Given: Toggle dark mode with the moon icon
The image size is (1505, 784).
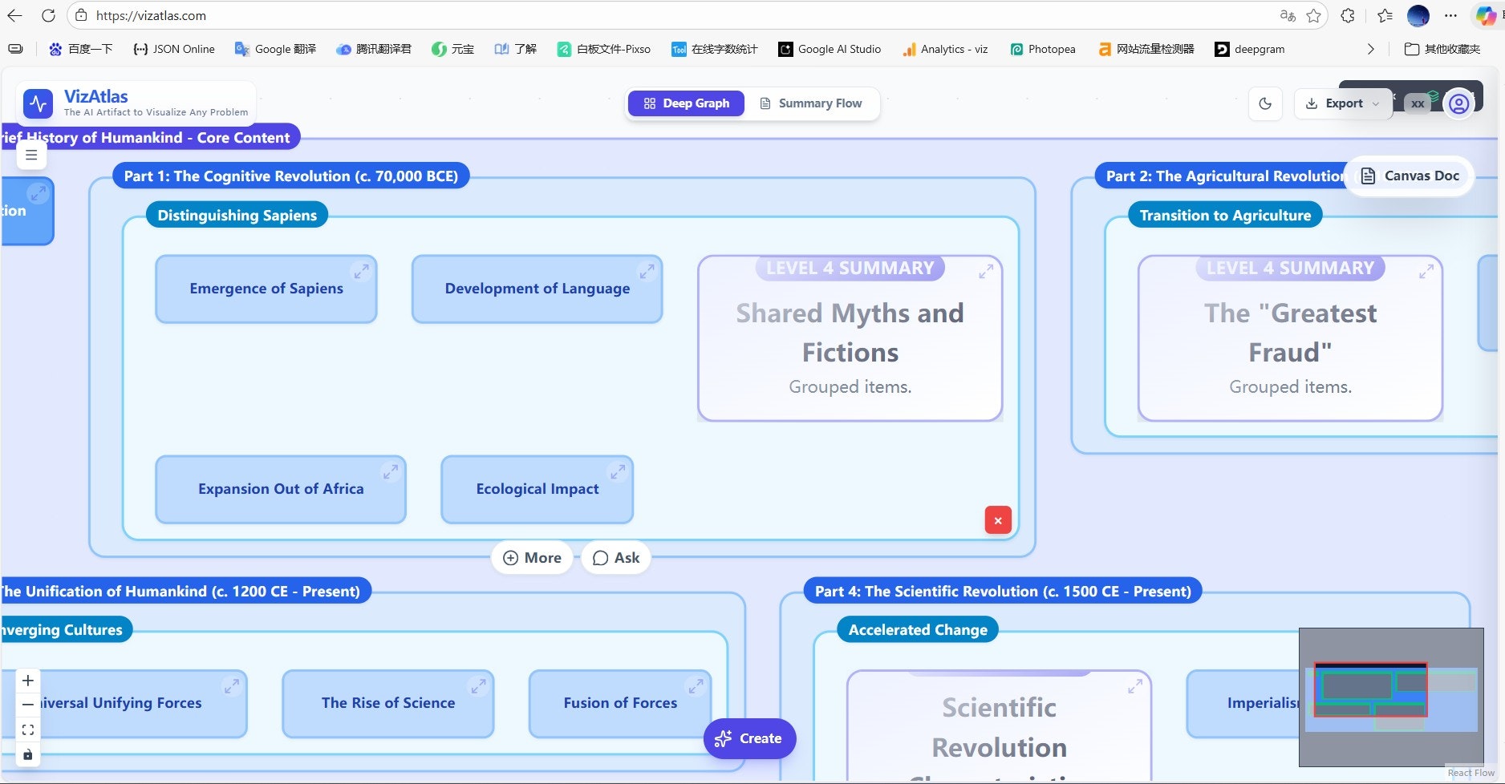Looking at the screenshot, I should coord(1265,103).
